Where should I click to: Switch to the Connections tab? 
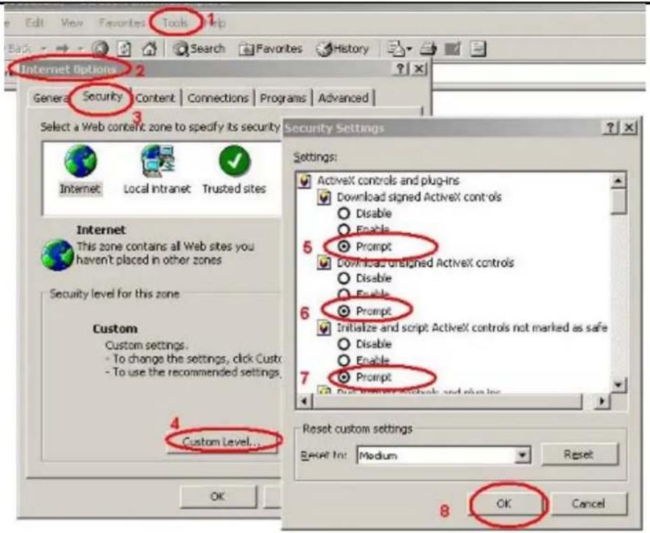pyautogui.click(x=218, y=98)
